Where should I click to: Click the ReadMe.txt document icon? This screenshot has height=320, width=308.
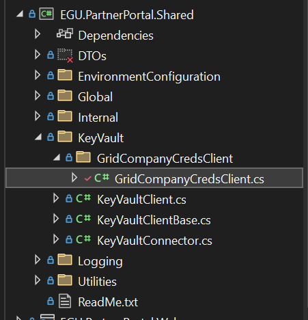[65, 301]
